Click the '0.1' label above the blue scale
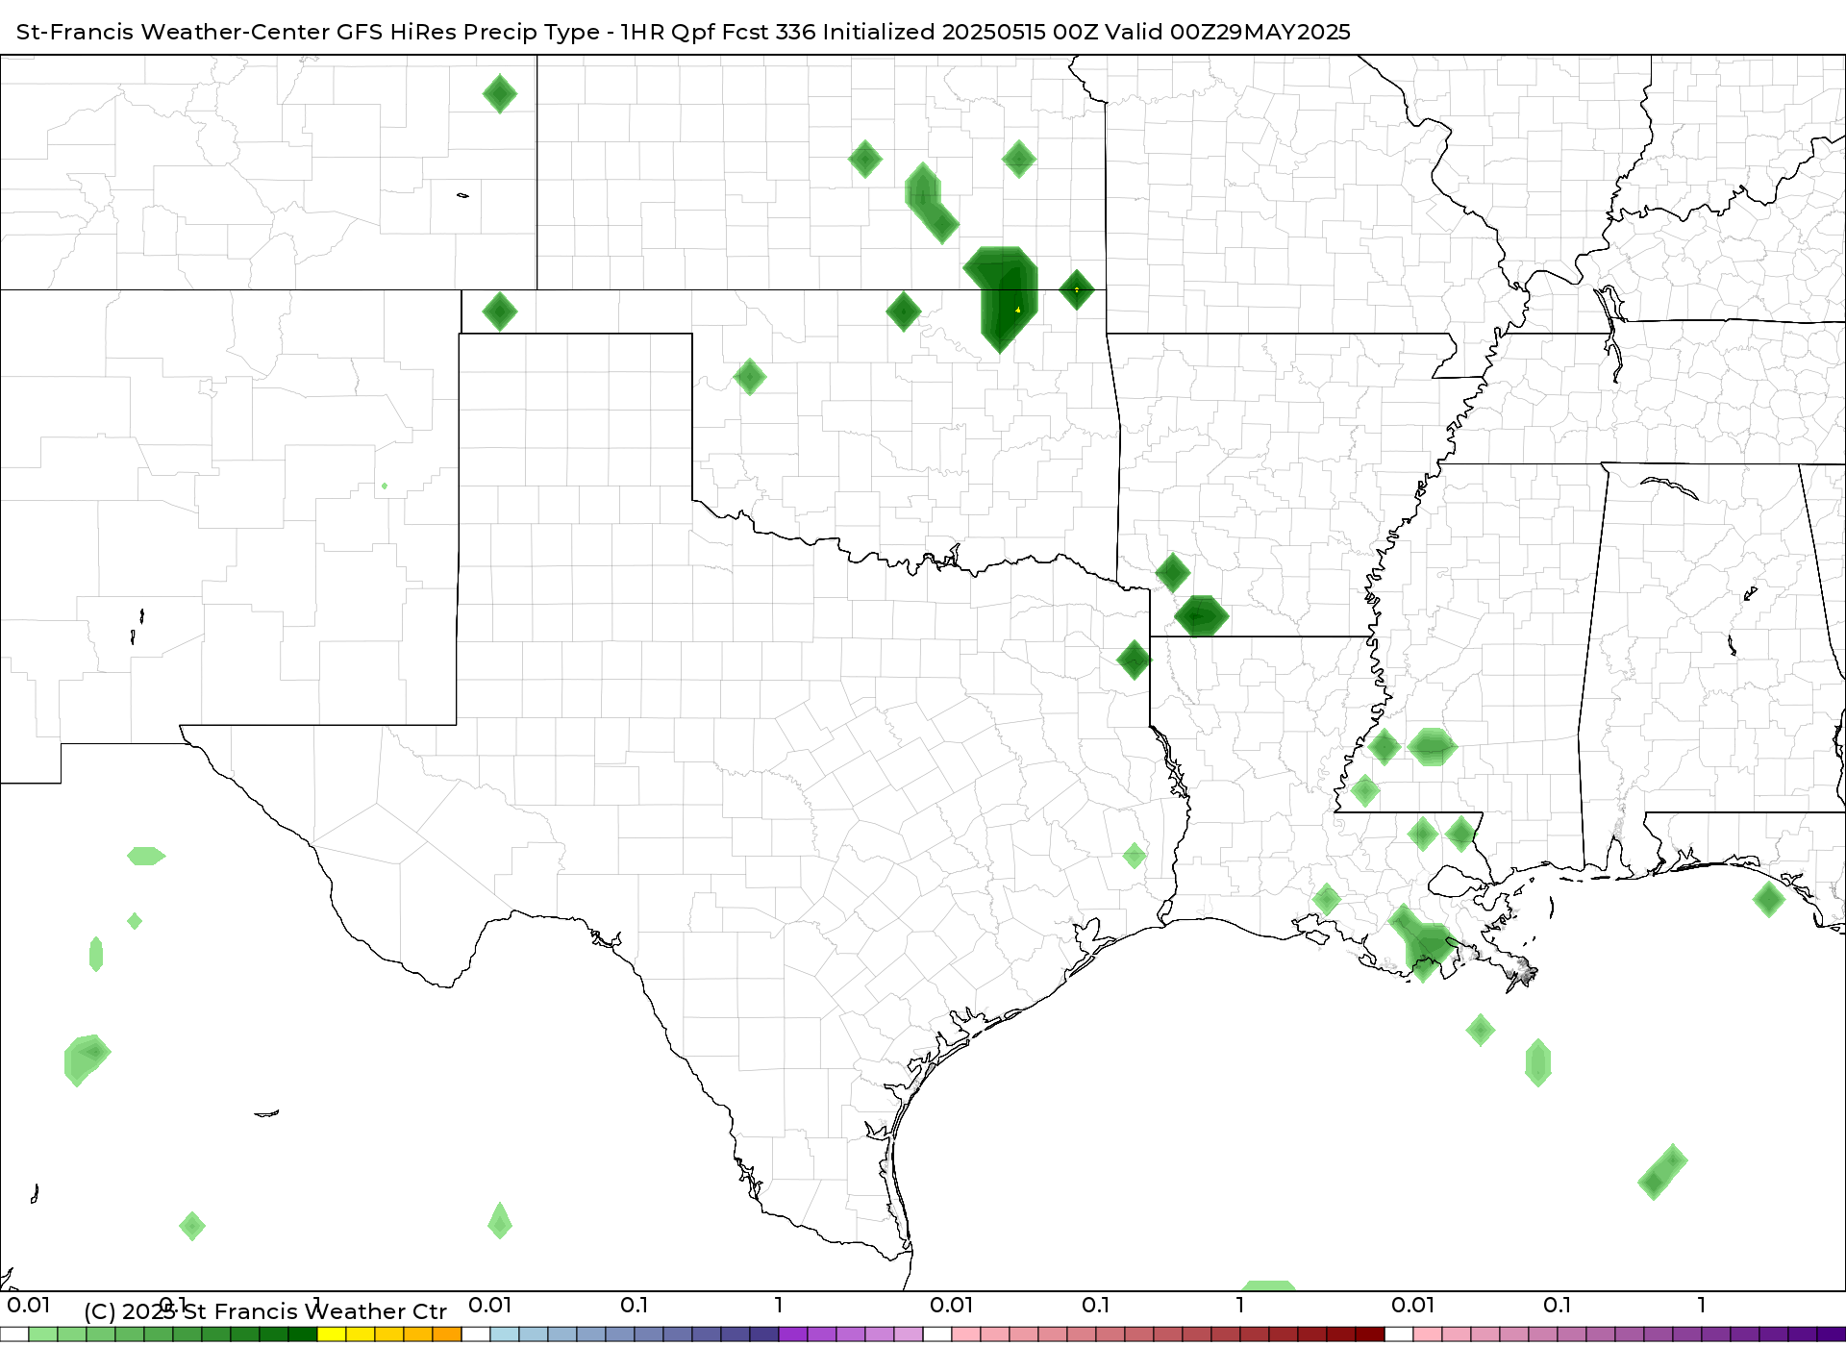Image resolution: width=1846 pixels, height=1346 pixels. click(x=635, y=1306)
